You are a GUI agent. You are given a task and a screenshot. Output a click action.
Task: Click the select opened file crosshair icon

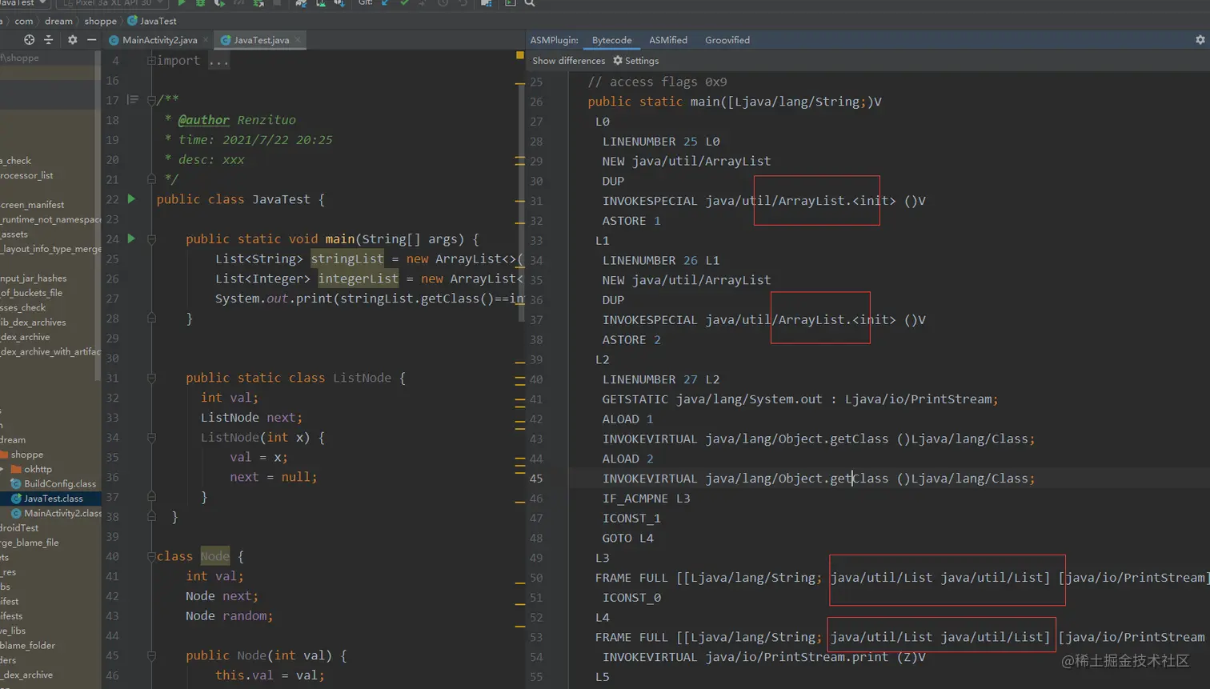coord(30,40)
